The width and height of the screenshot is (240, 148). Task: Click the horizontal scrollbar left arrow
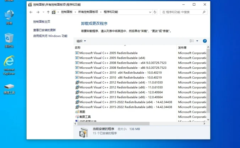point(75,124)
